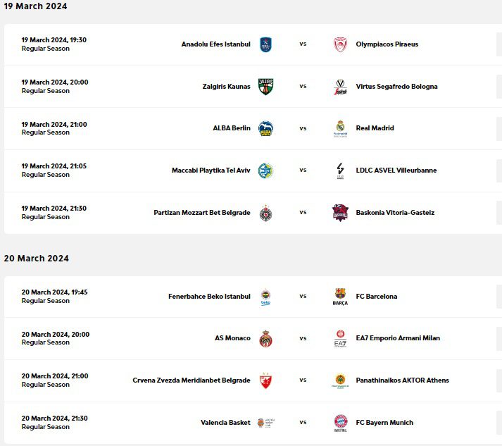
Task: Open the EA7 Emporio Armani Milan link
Action: (x=398, y=338)
